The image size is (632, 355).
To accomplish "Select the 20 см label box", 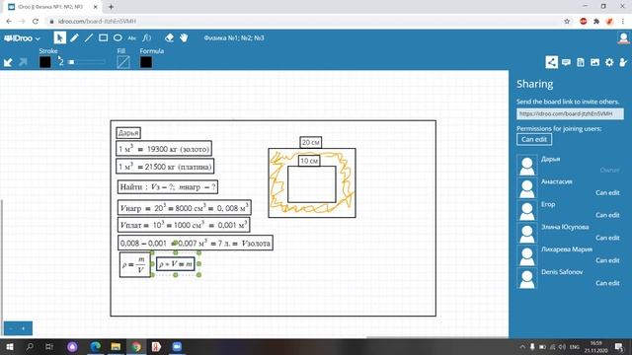I will [x=311, y=142].
